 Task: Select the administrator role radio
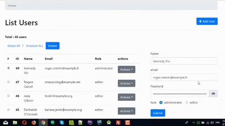161,103
